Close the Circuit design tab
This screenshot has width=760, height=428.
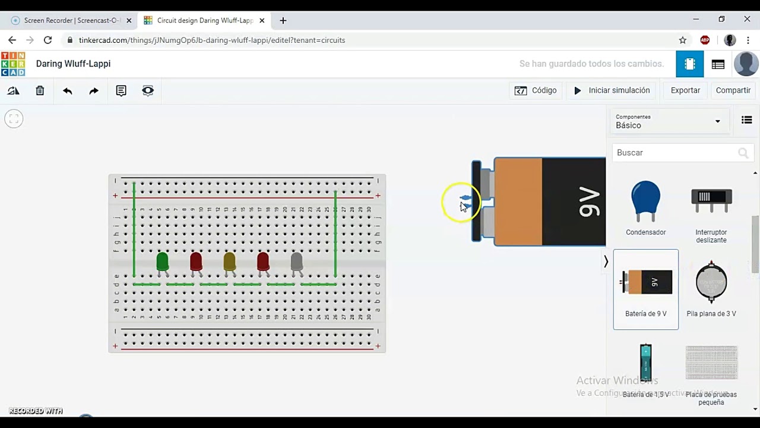click(262, 20)
